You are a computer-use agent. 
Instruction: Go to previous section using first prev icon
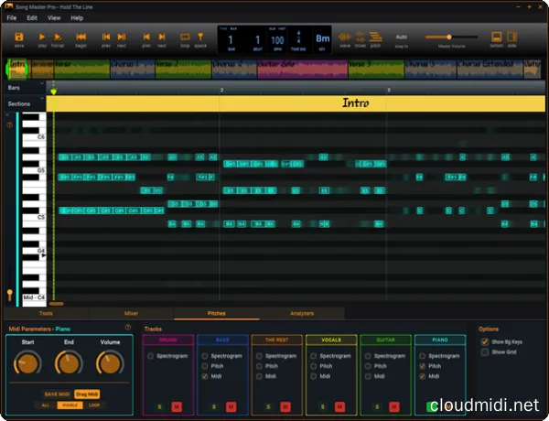pos(106,38)
